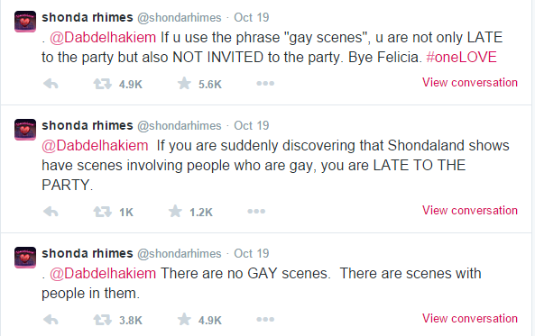Retweet the #oneLOVE tweet with 4.9K retweets

102,84
